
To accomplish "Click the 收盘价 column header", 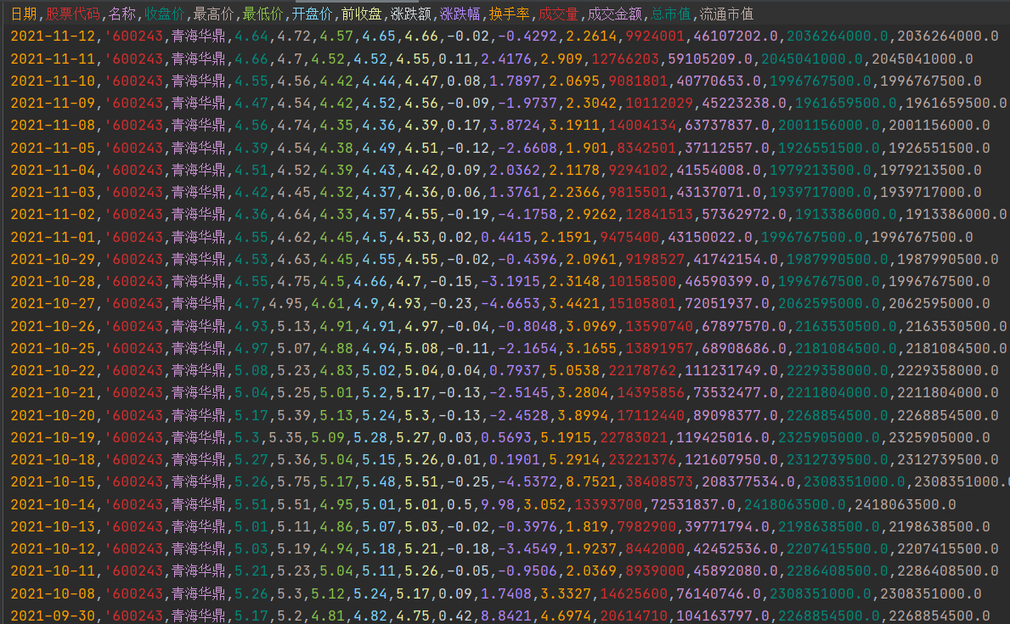I will point(164,13).
